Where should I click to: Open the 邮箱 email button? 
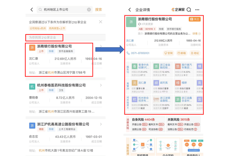[182, 53]
